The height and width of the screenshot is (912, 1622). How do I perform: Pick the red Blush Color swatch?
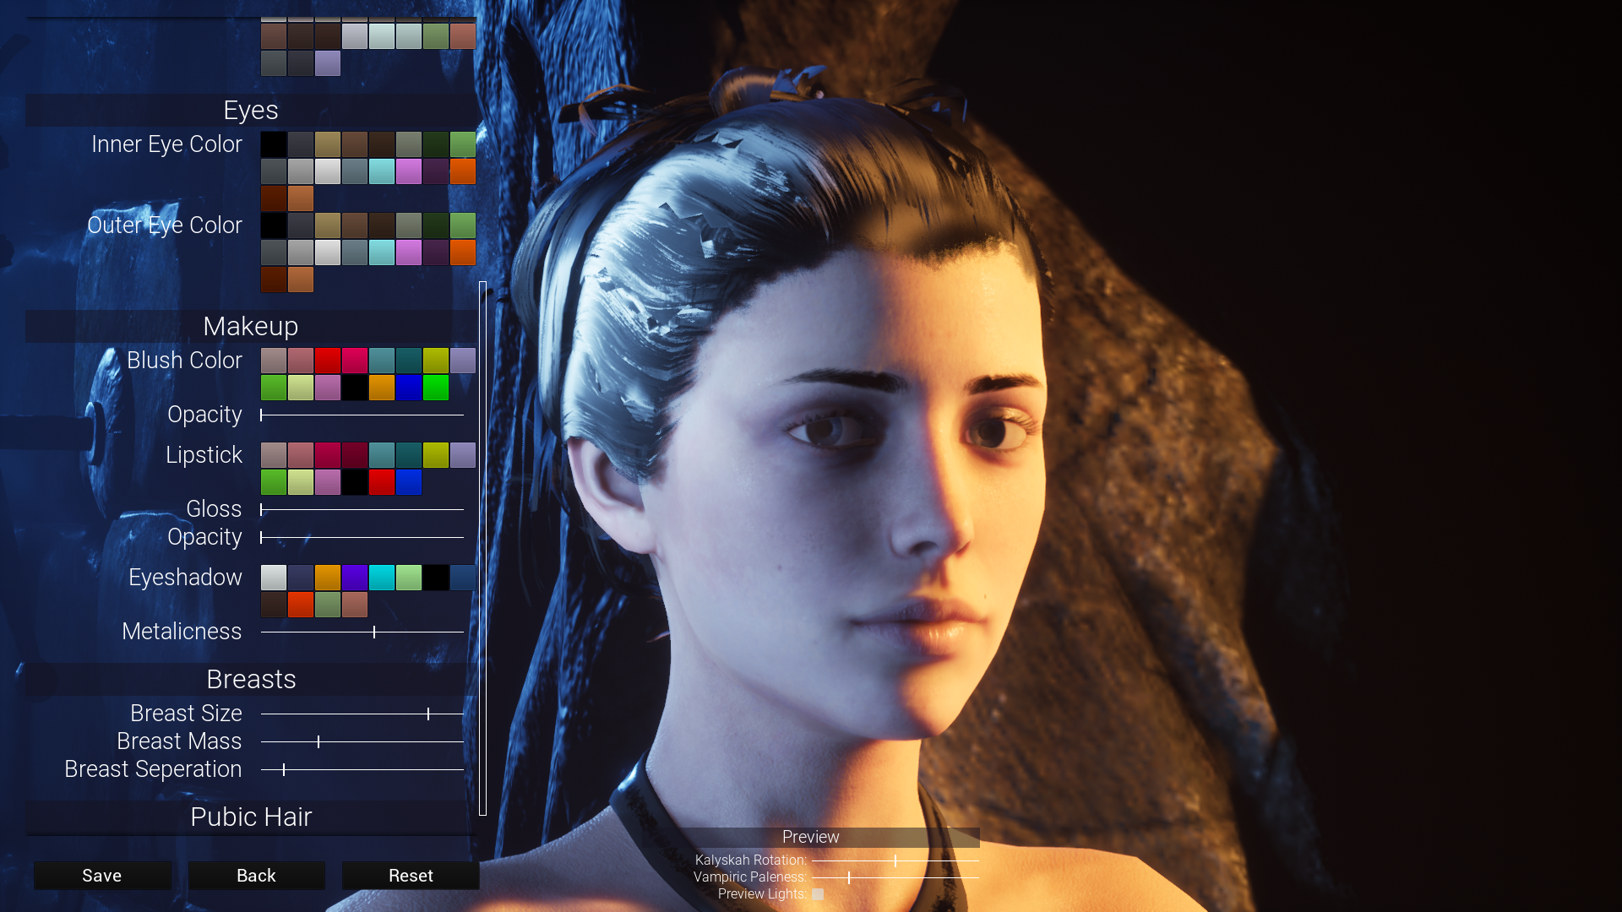pos(328,361)
